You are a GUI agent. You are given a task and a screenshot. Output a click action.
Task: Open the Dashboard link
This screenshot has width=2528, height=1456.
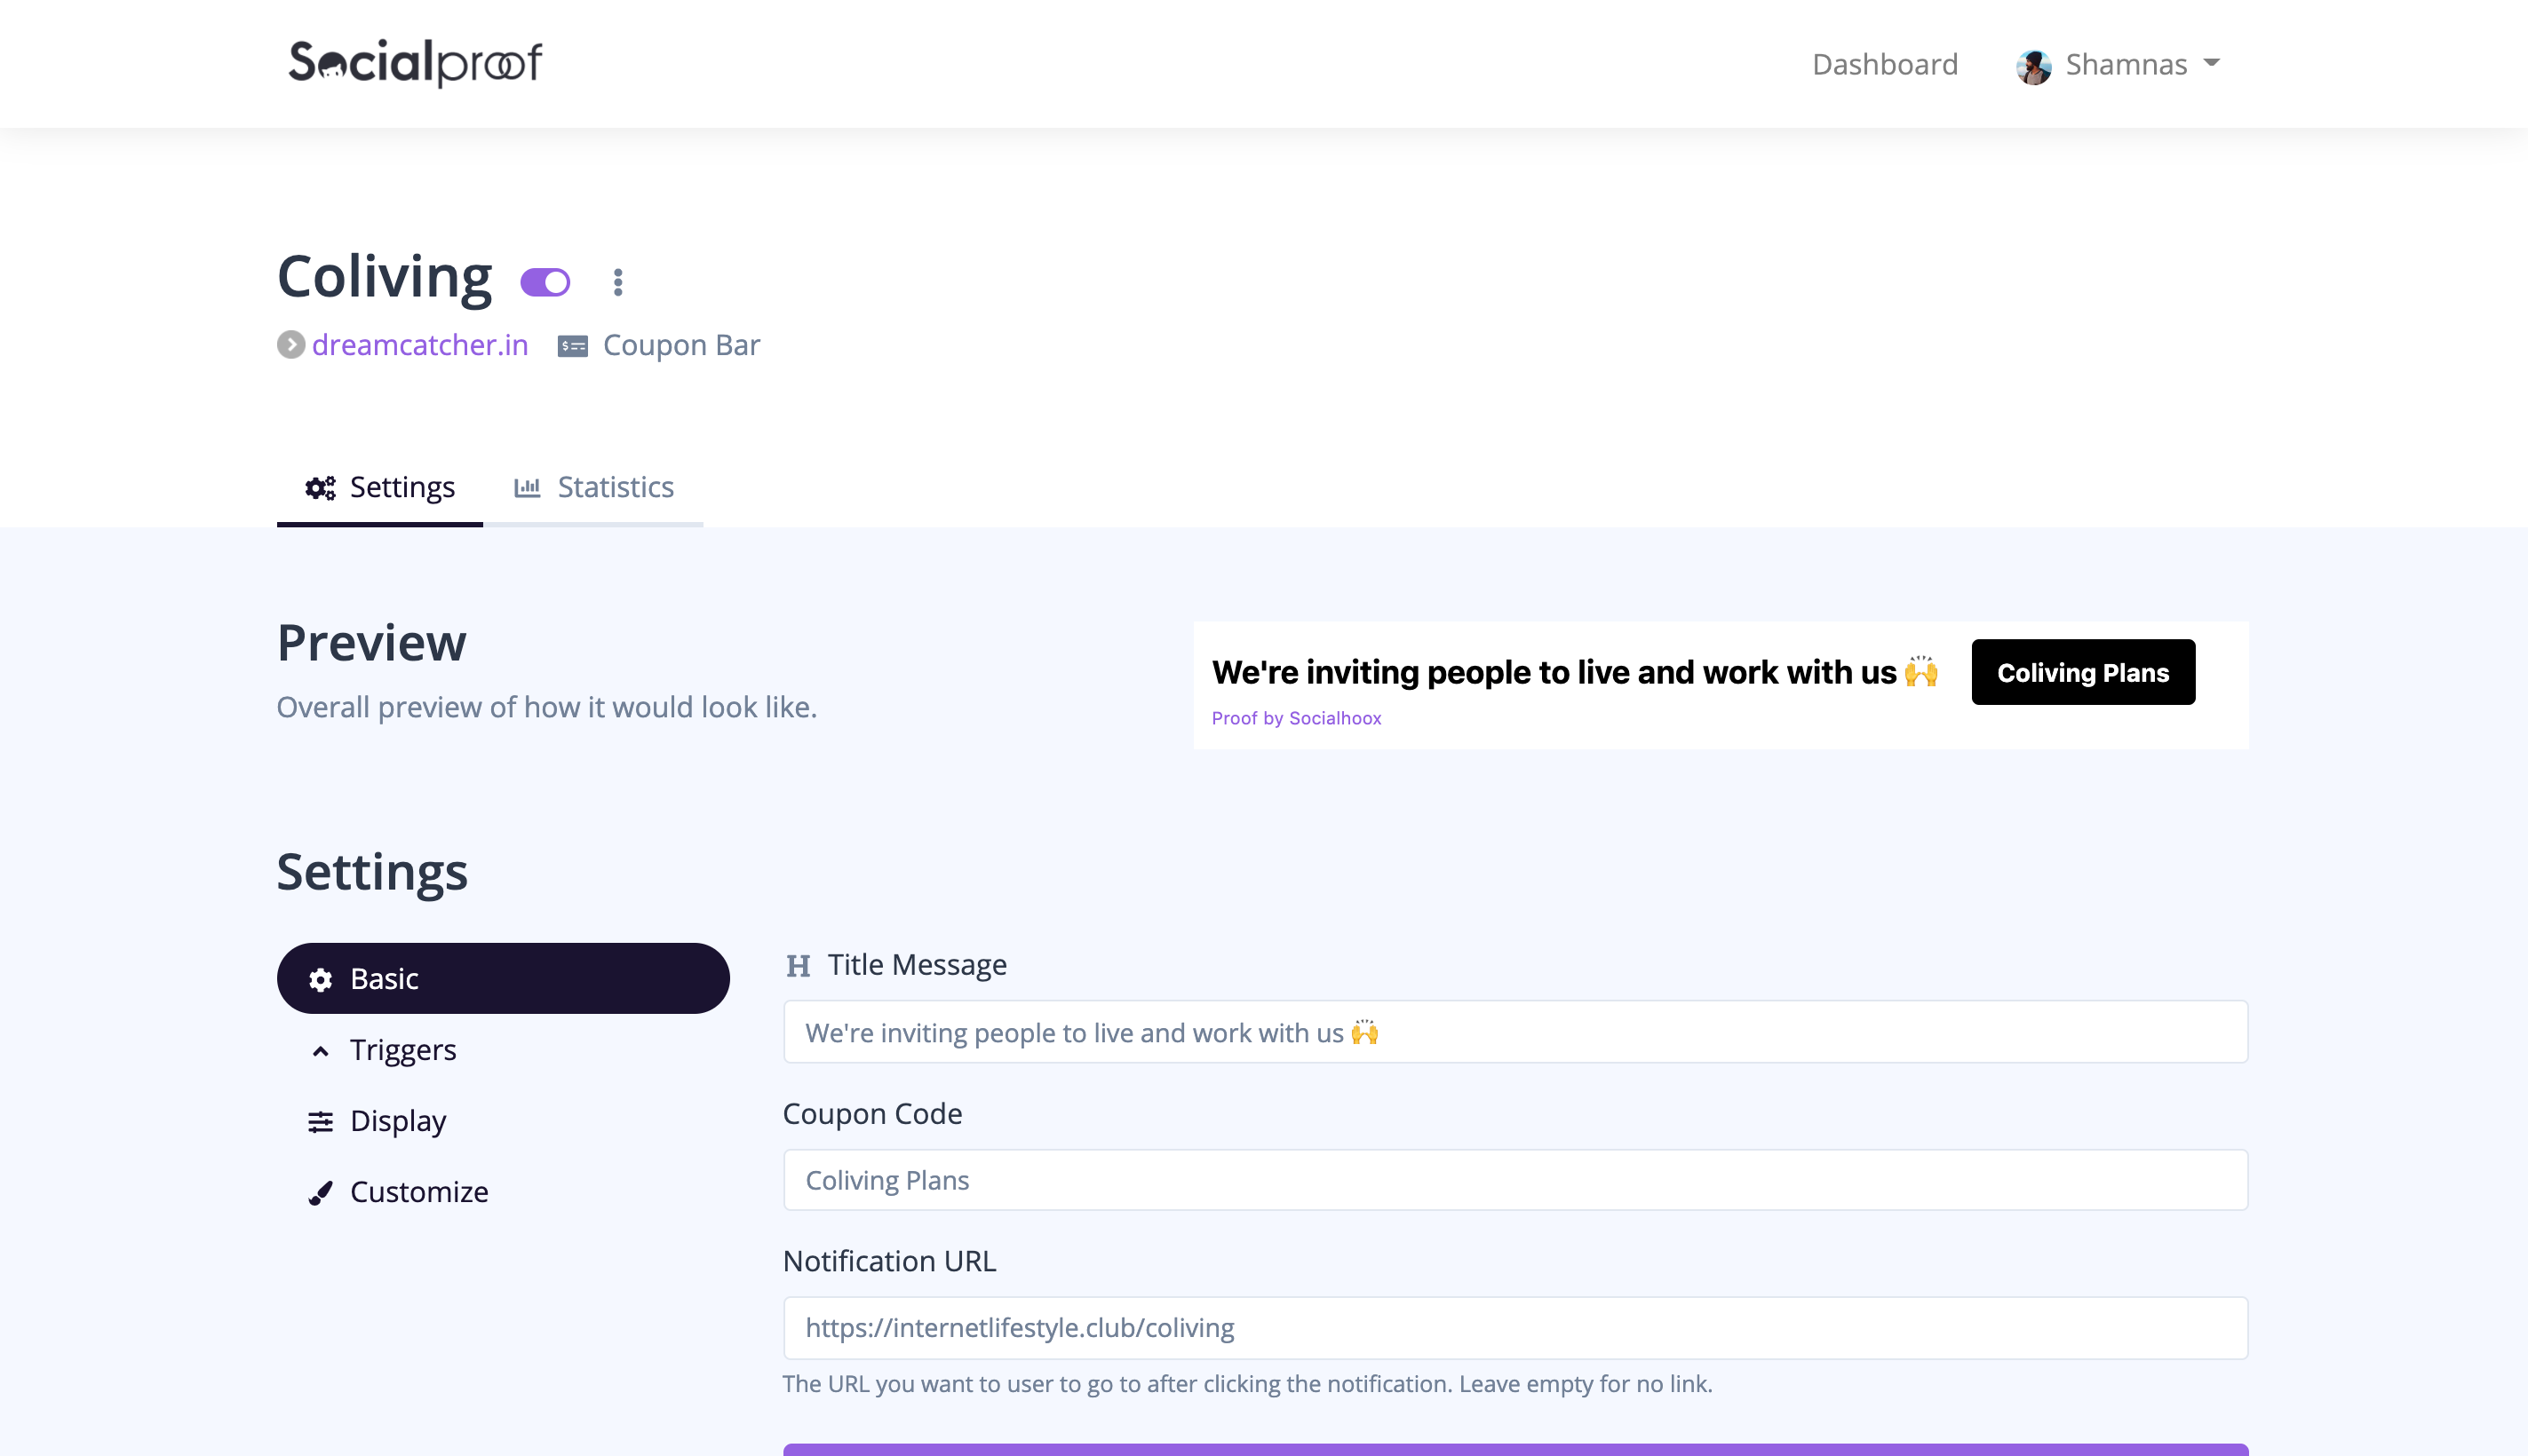tap(1885, 64)
